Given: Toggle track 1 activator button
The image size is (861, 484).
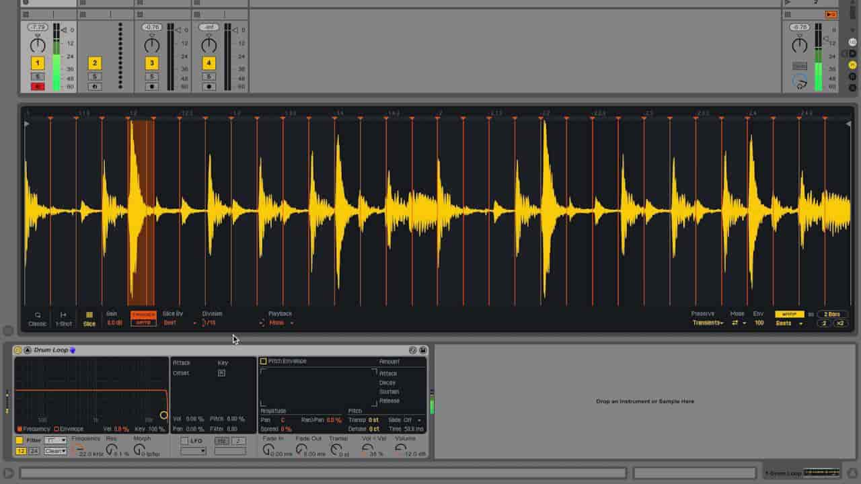Looking at the screenshot, I should [38, 63].
